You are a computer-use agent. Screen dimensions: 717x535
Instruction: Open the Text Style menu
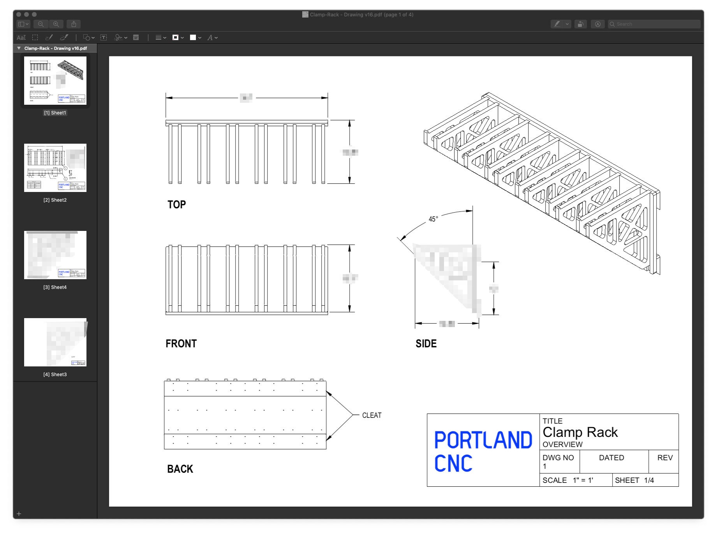211,37
